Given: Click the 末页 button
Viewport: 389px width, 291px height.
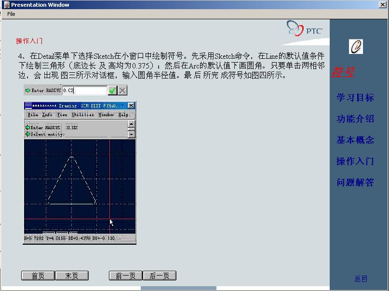Looking at the screenshot, I should 71,276.
